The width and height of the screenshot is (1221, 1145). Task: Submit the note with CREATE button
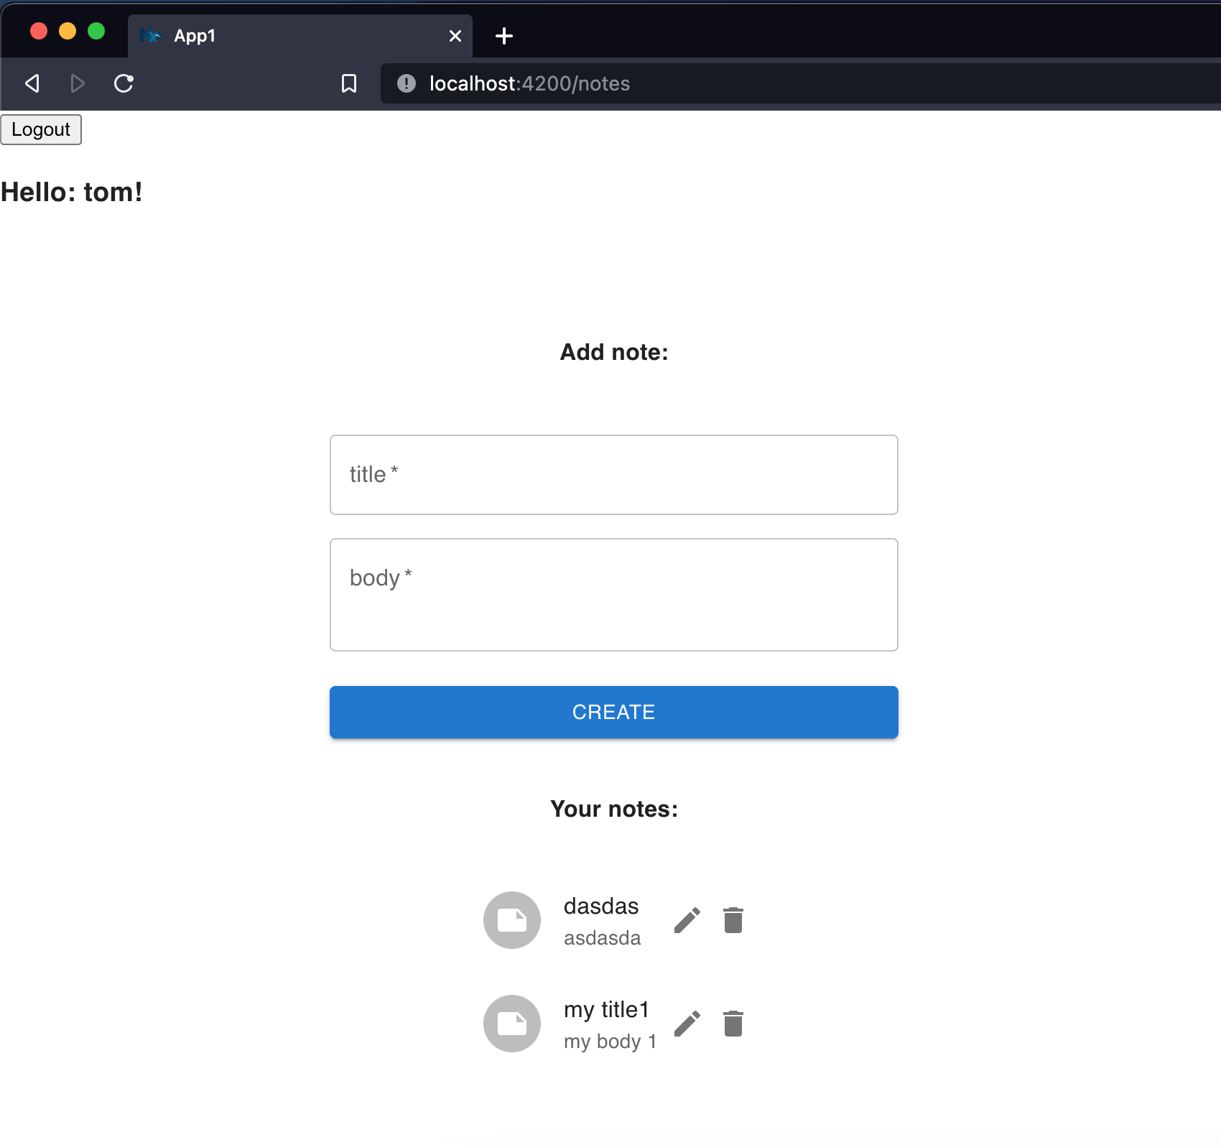coord(614,712)
